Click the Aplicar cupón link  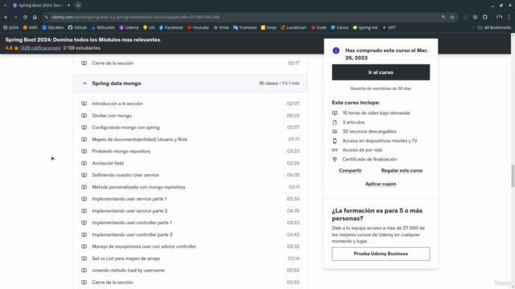[x=381, y=184]
